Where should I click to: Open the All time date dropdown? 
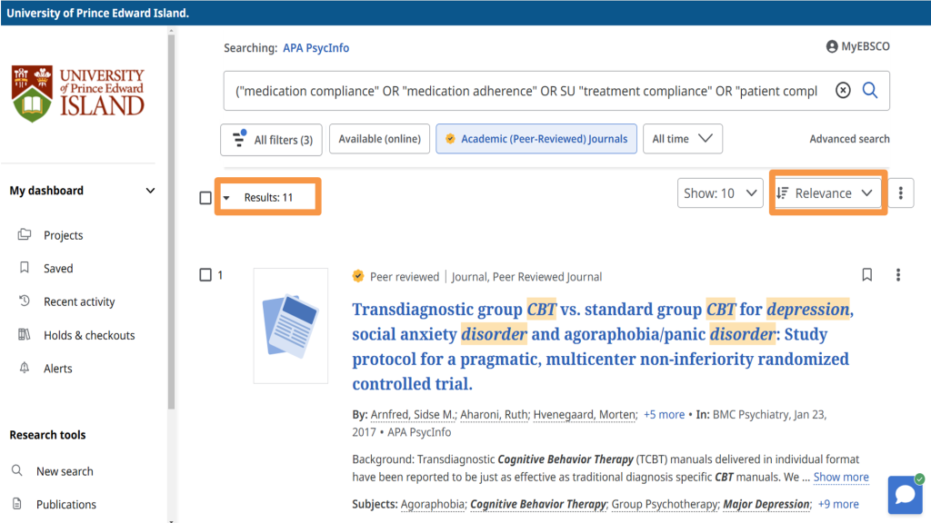(x=682, y=139)
